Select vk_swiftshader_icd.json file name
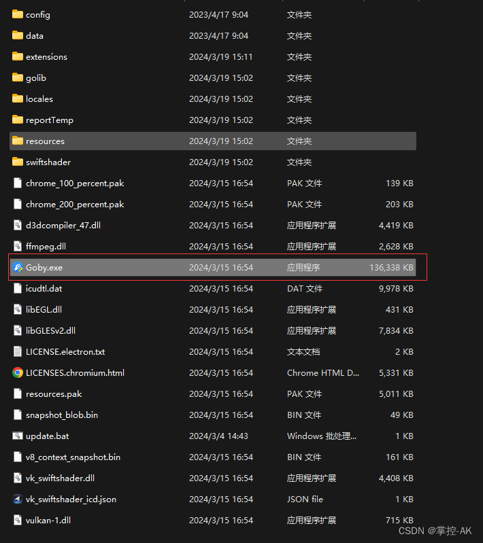The height and width of the screenshot is (543, 483). coord(71,500)
